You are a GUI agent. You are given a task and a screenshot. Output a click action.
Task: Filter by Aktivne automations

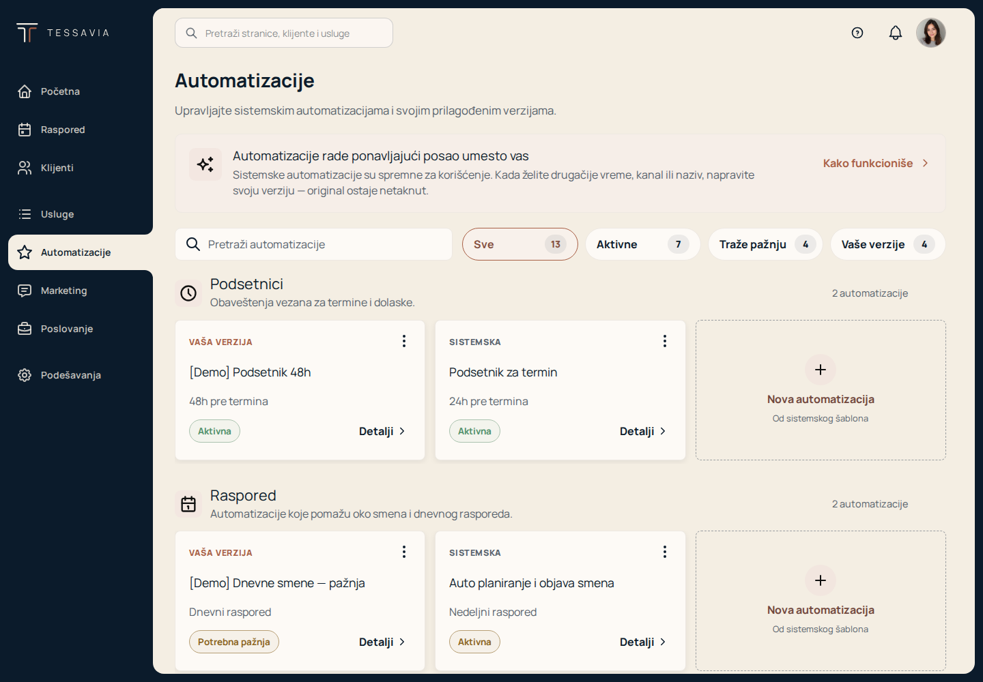pos(643,244)
